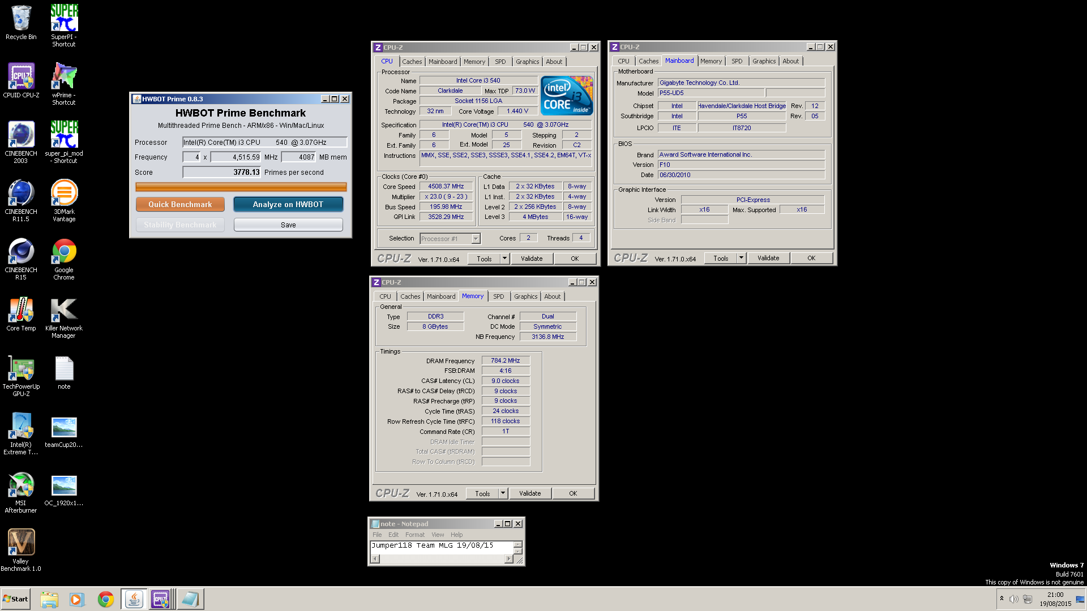Click Validate in CPU tab CPU-Z window
The height and width of the screenshot is (611, 1087).
532,259
